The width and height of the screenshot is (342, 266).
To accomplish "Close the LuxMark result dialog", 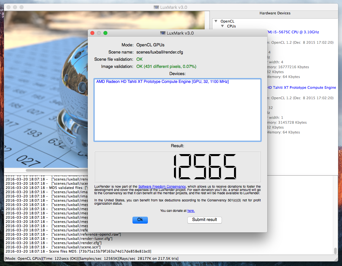I will [92, 33].
